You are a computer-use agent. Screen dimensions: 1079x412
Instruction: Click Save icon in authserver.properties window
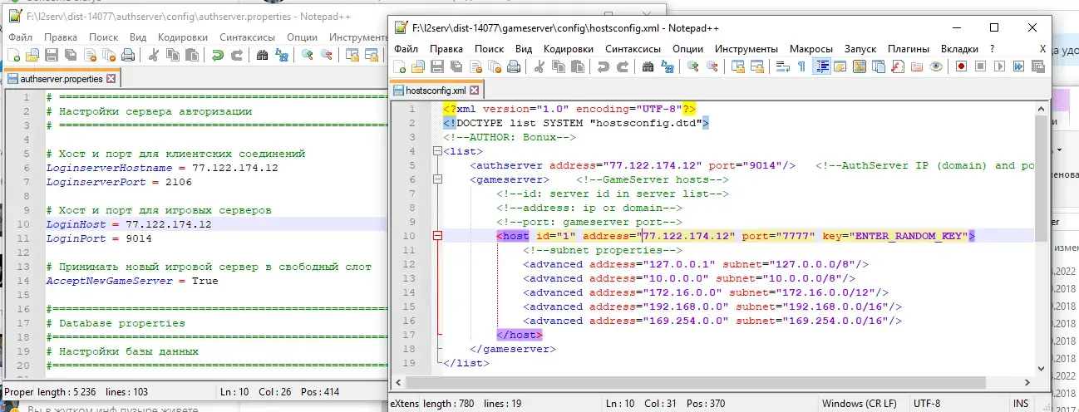click(50, 56)
